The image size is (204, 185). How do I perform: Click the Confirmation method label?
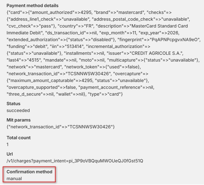click(29, 172)
